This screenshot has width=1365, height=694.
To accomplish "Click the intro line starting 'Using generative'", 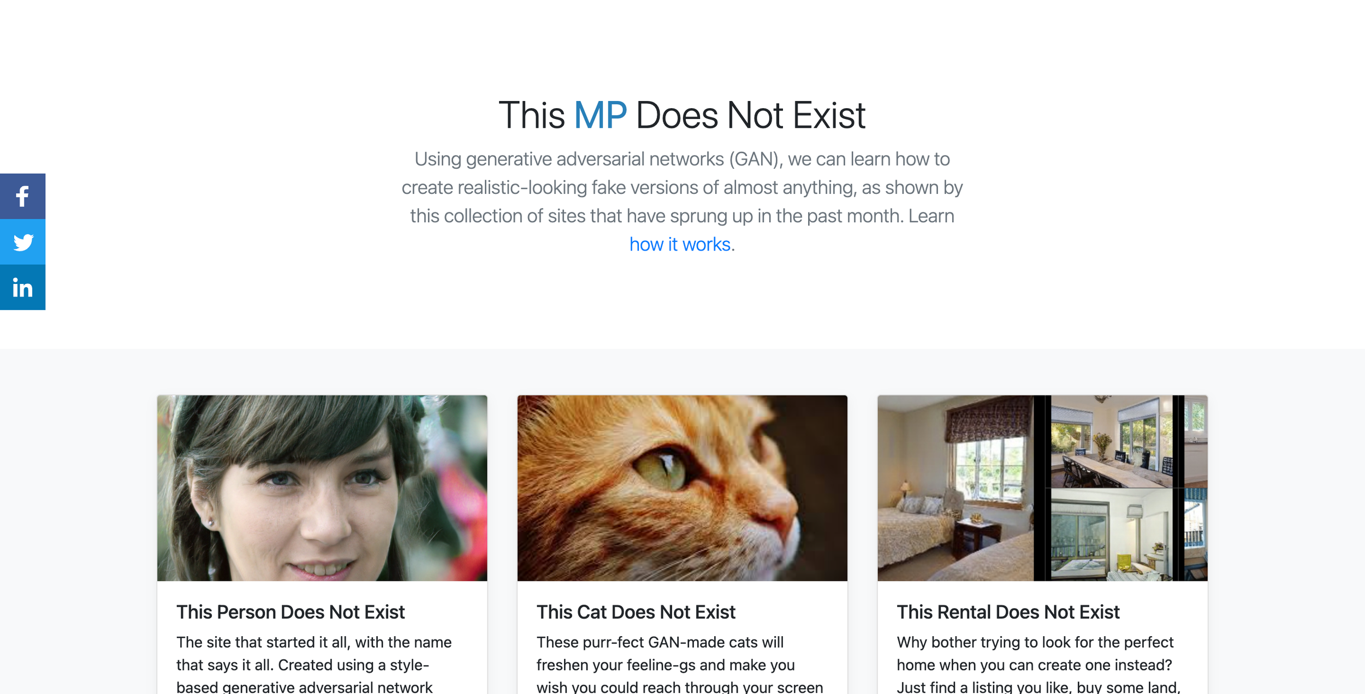I will tap(682, 159).
